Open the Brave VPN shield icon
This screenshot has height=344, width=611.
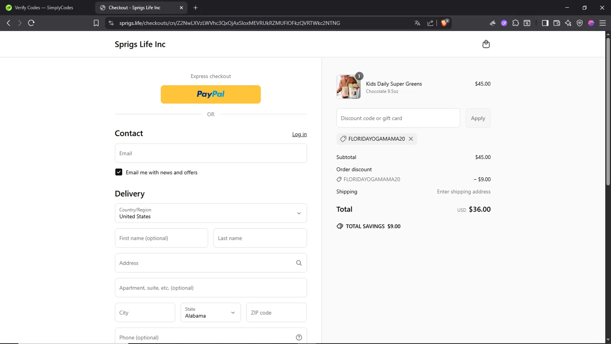click(580, 23)
